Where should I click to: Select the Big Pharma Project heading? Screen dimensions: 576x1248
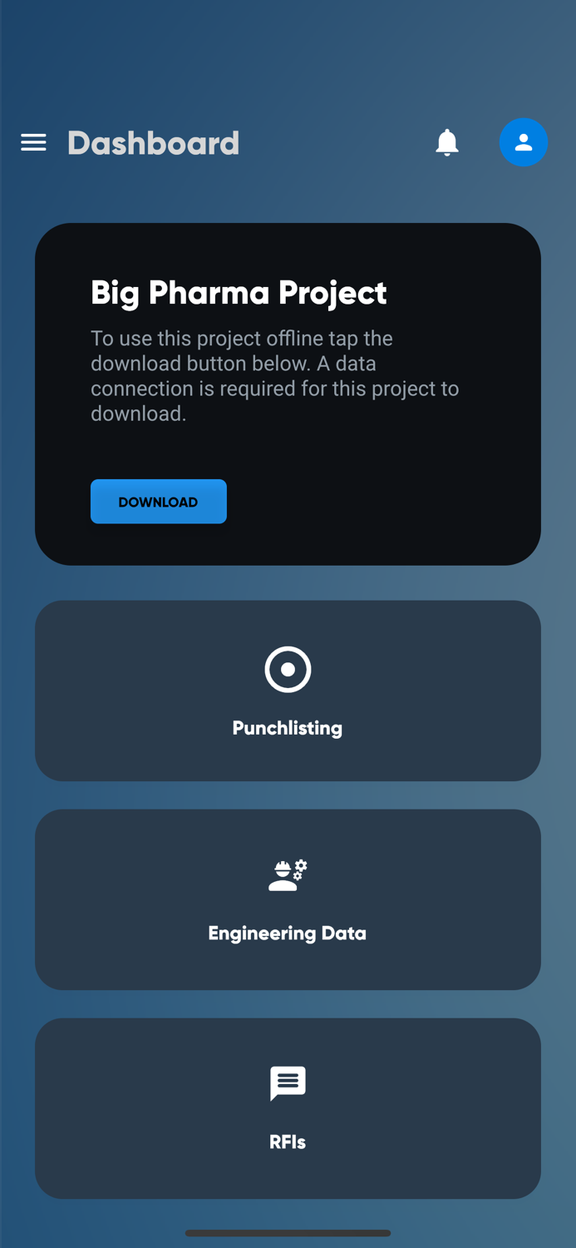pyautogui.click(x=239, y=293)
